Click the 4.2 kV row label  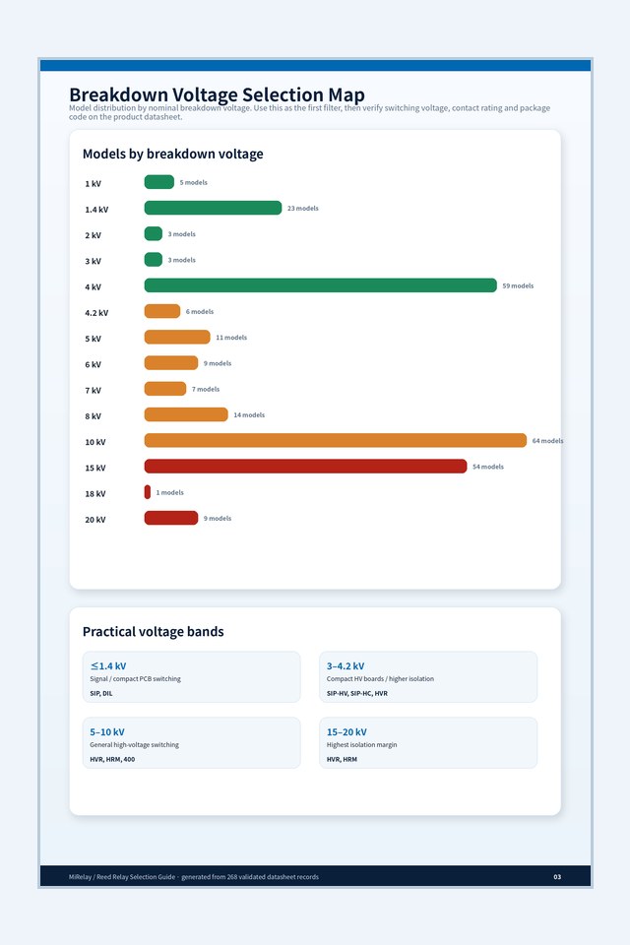point(96,313)
